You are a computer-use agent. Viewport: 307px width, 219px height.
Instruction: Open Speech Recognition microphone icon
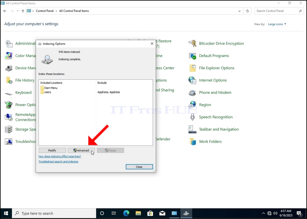(192, 117)
